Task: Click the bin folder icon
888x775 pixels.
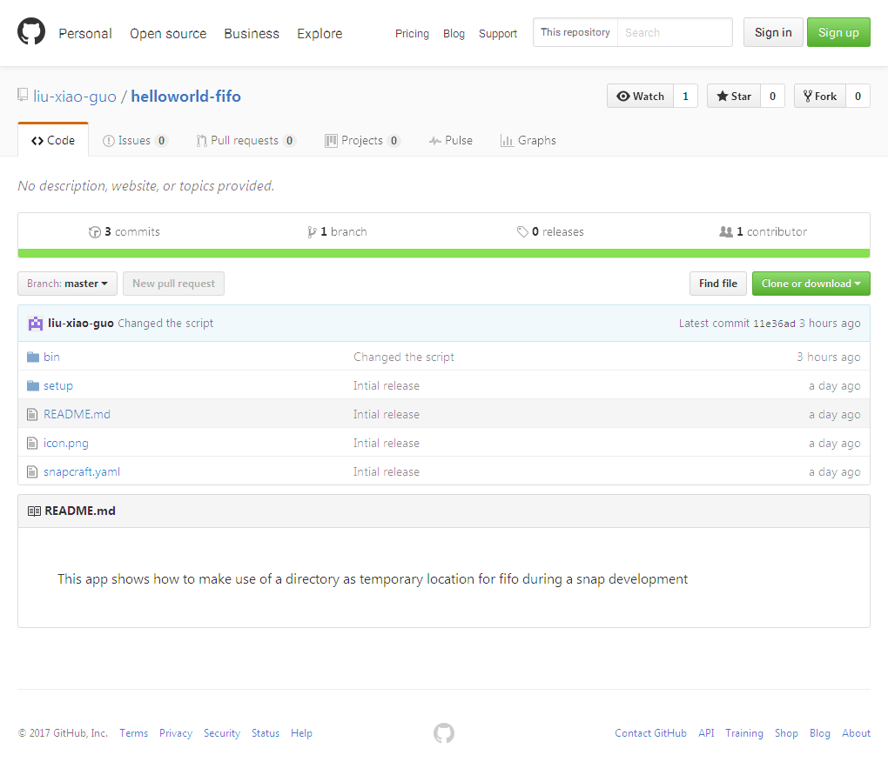Action: coord(33,357)
